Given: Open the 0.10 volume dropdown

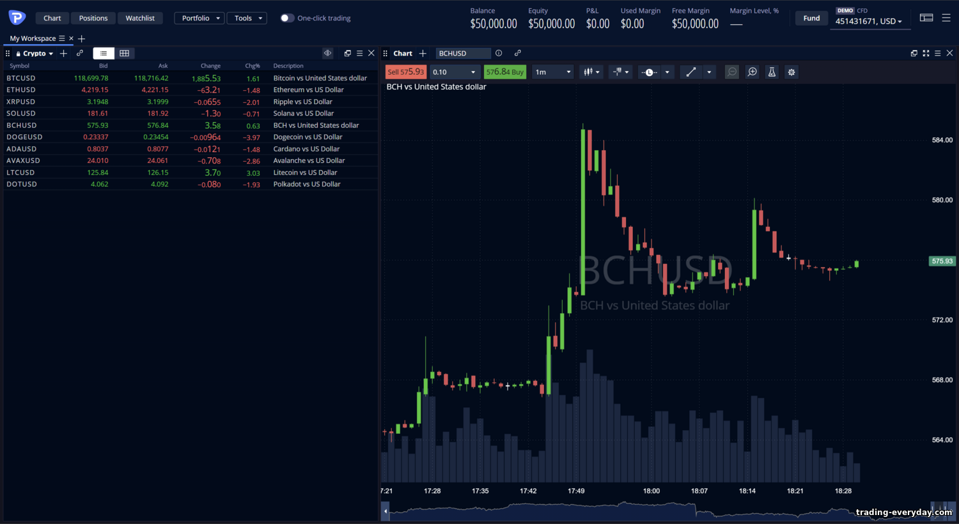Looking at the screenshot, I should tap(455, 72).
